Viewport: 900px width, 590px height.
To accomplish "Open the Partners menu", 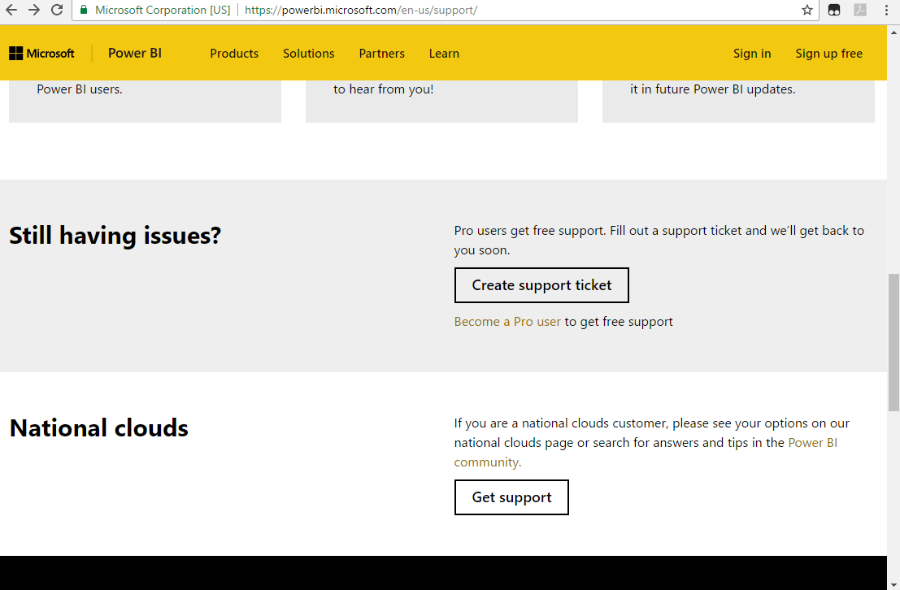I will click(x=381, y=54).
